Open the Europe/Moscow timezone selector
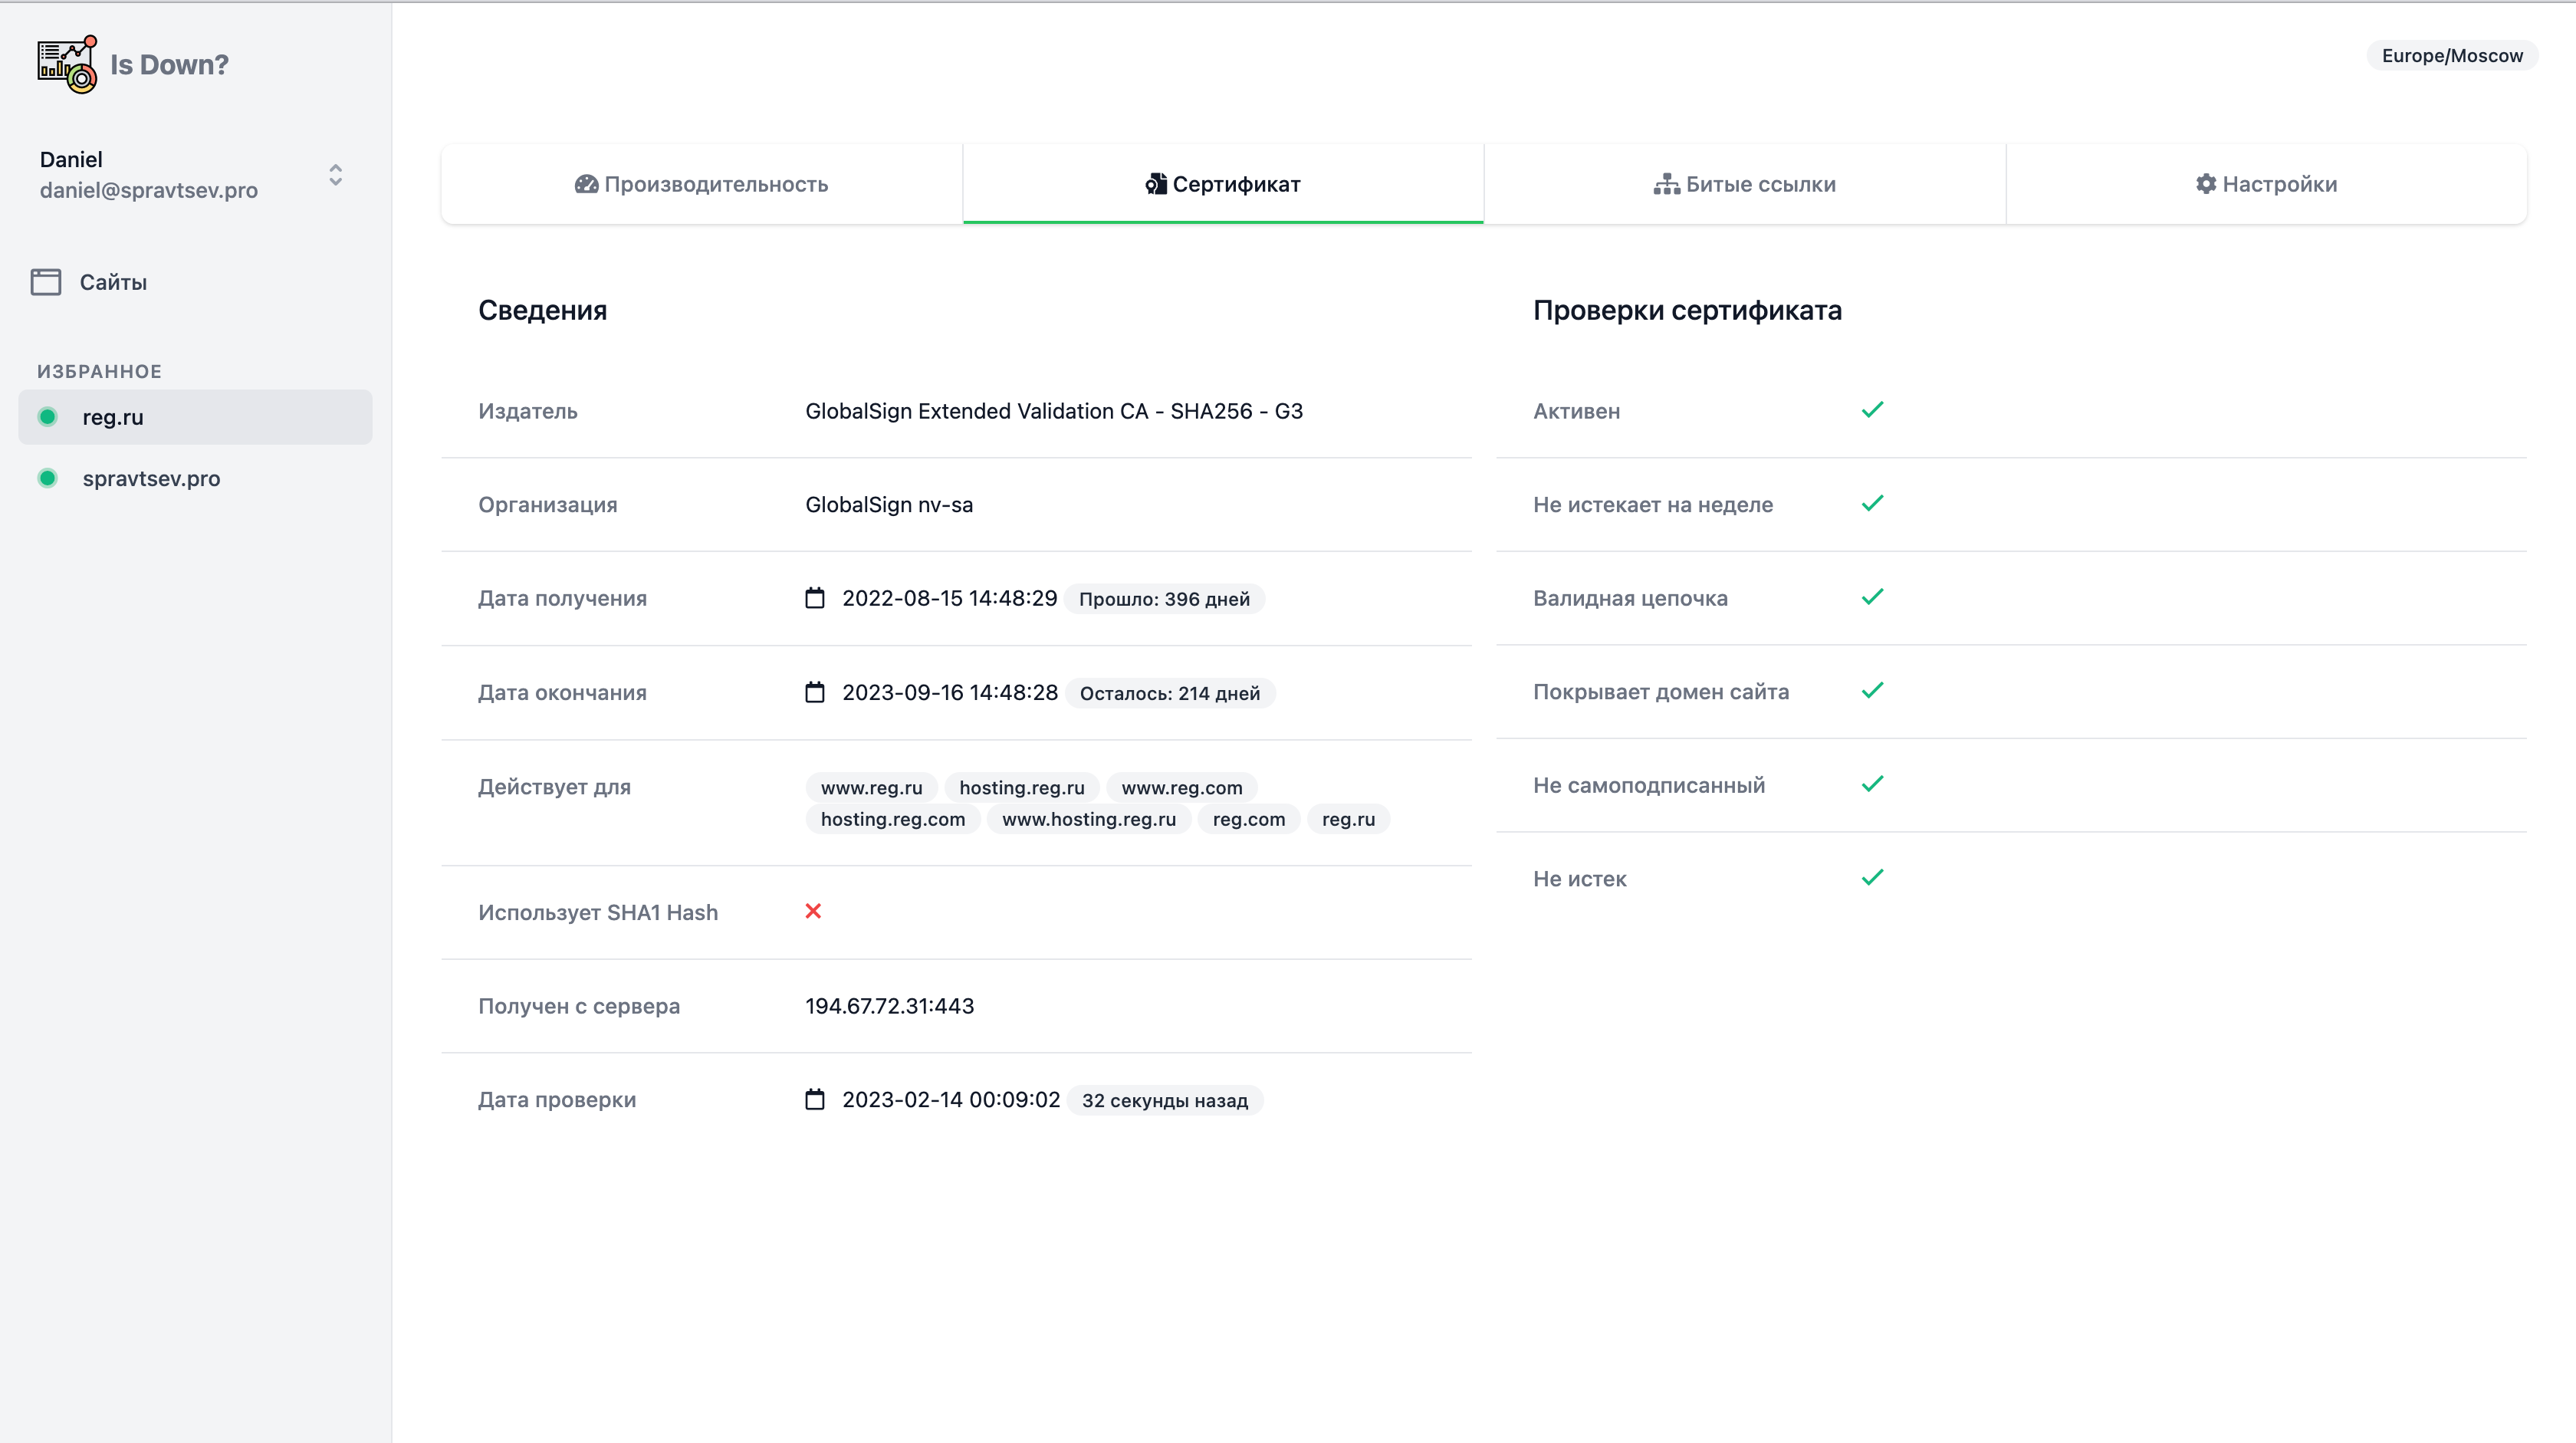This screenshot has height=1443, width=2576. tap(2451, 55)
